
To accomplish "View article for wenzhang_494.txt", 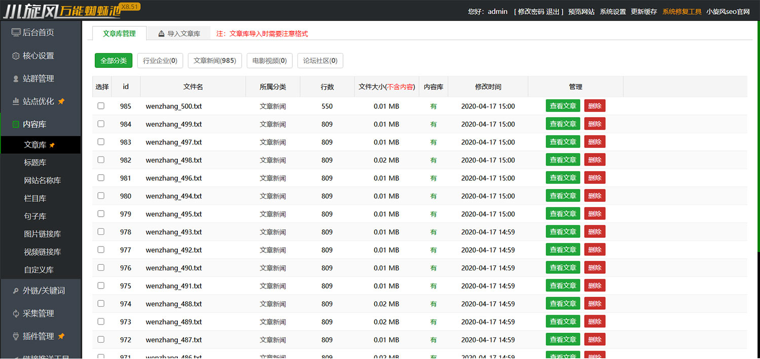I will [x=563, y=195].
